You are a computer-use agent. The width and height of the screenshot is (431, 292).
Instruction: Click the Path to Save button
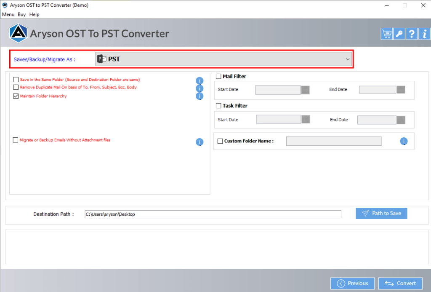pyautogui.click(x=381, y=214)
